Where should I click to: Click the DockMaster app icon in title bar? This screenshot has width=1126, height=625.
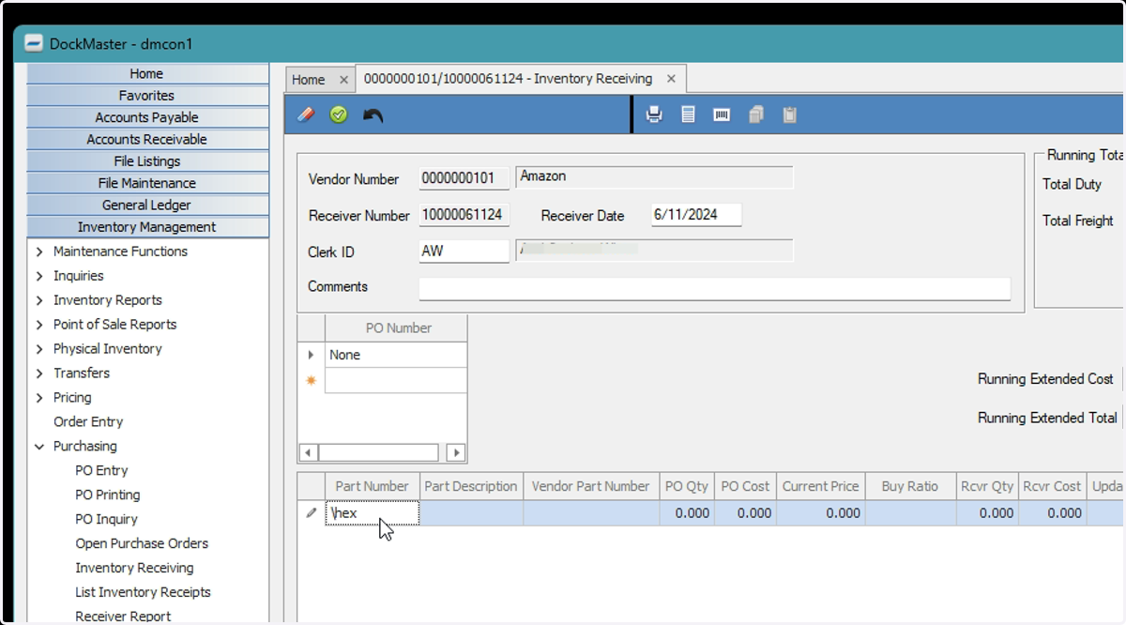click(x=34, y=43)
